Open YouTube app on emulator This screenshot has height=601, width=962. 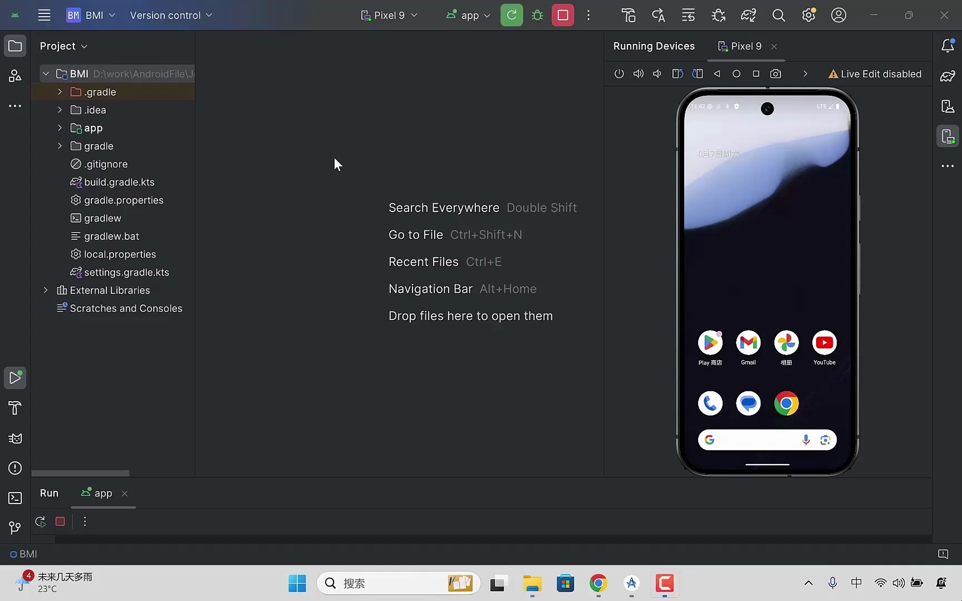[x=824, y=348]
